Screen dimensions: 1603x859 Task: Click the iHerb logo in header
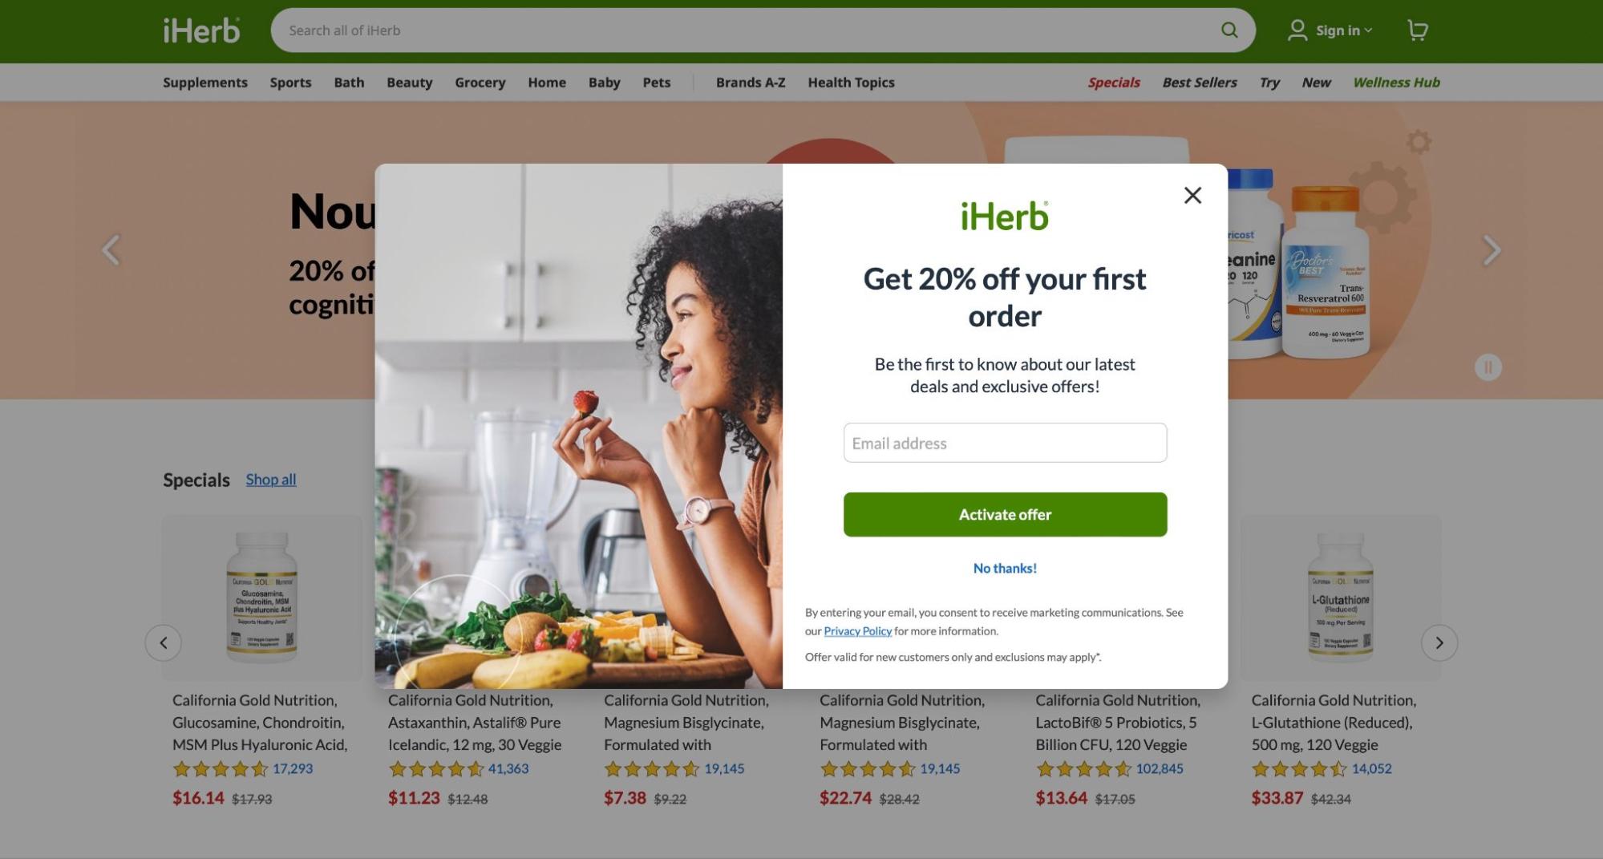[201, 30]
